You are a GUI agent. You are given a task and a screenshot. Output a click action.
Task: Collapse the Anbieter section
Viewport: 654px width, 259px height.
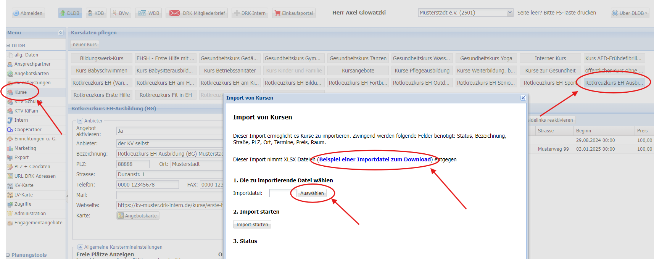tap(80, 121)
